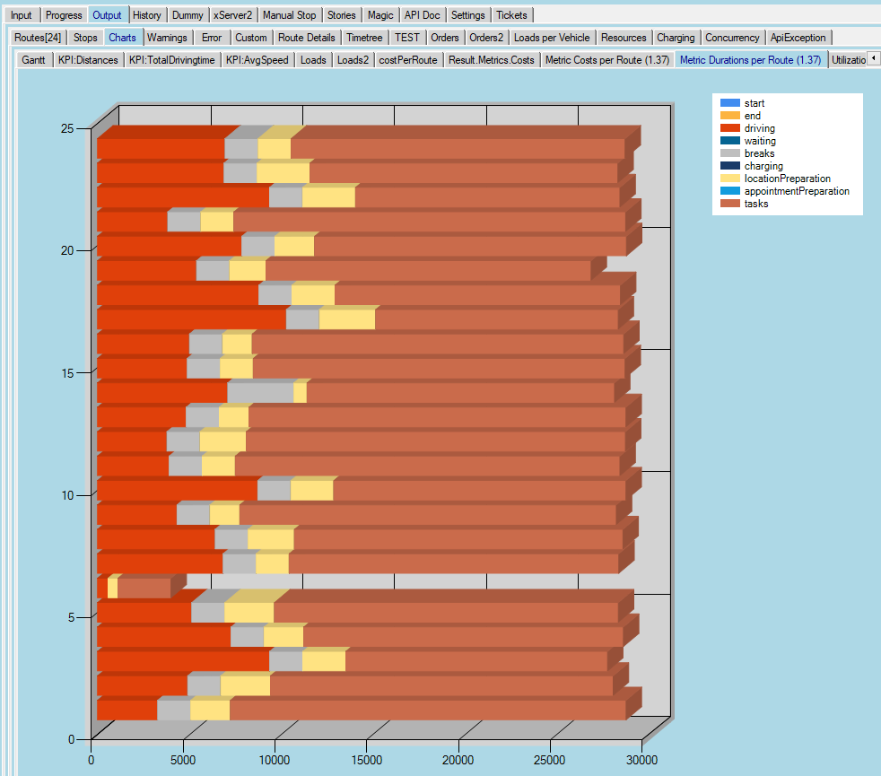Click the locationPreparation legend swatch
Image resolution: width=881 pixels, height=776 pixels.
pyautogui.click(x=730, y=179)
